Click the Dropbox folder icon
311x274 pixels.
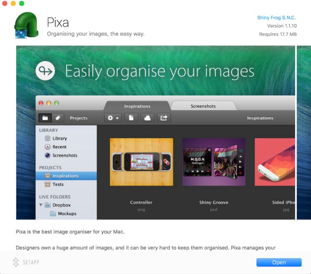(48, 205)
